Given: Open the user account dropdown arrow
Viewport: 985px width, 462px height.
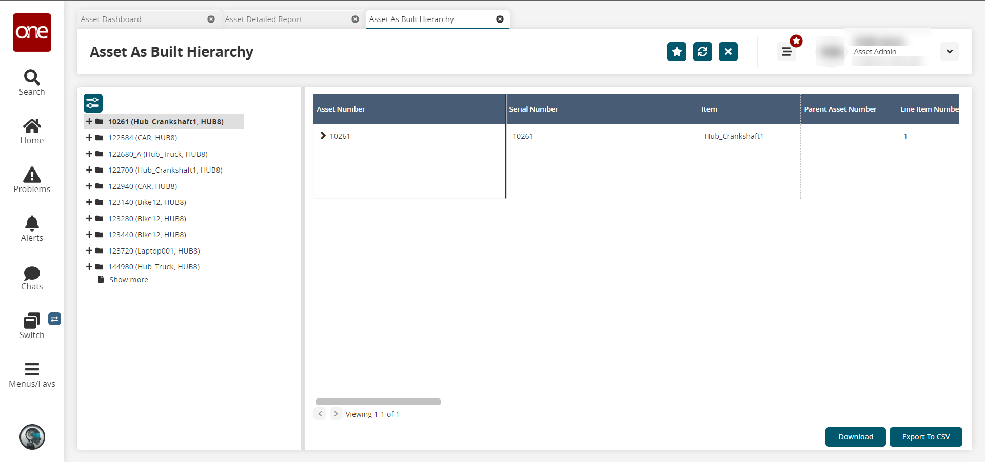Looking at the screenshot, I should [x=950, y=52].
